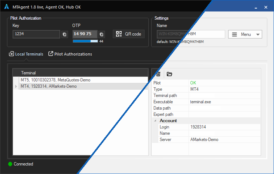
Task: Click the MTAgent logo in title bar
Action: tap(7, 7)
